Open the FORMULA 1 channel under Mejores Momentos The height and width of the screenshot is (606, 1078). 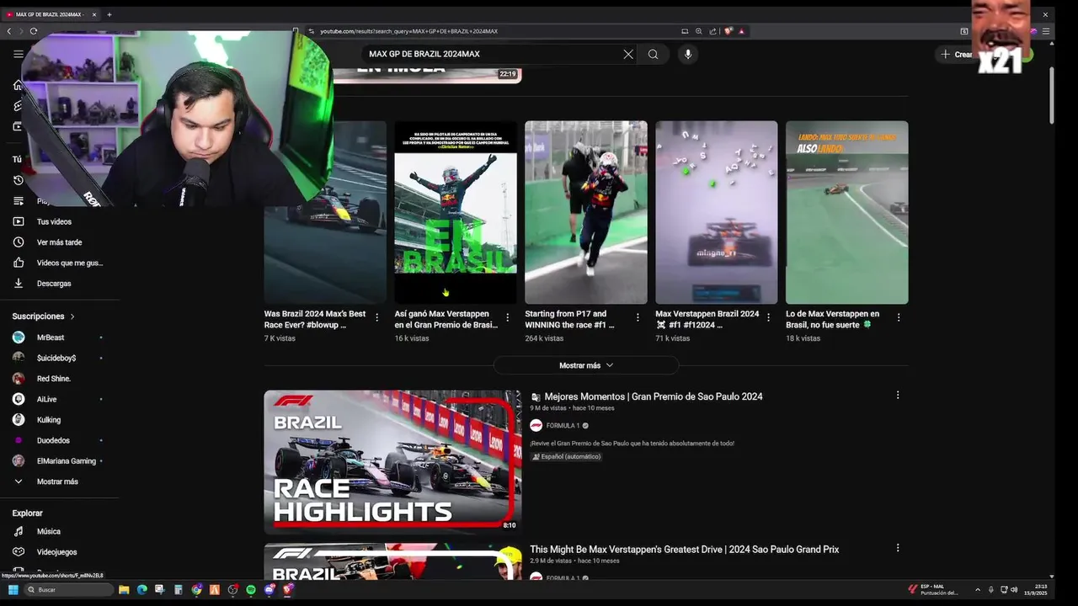562,426
